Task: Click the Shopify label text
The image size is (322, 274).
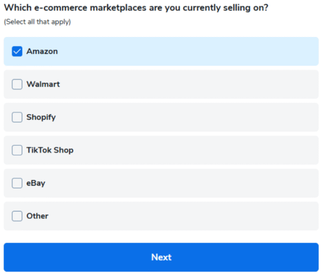Action: coord(41,117)
